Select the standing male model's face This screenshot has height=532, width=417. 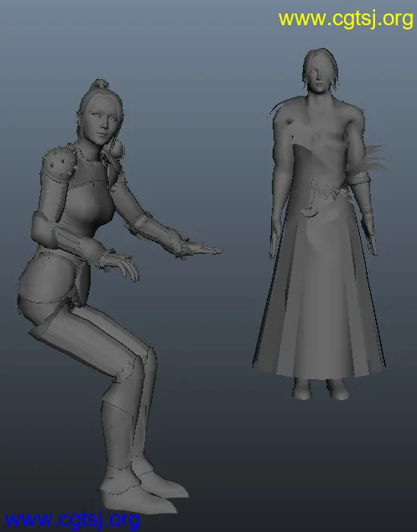(316, 79)
